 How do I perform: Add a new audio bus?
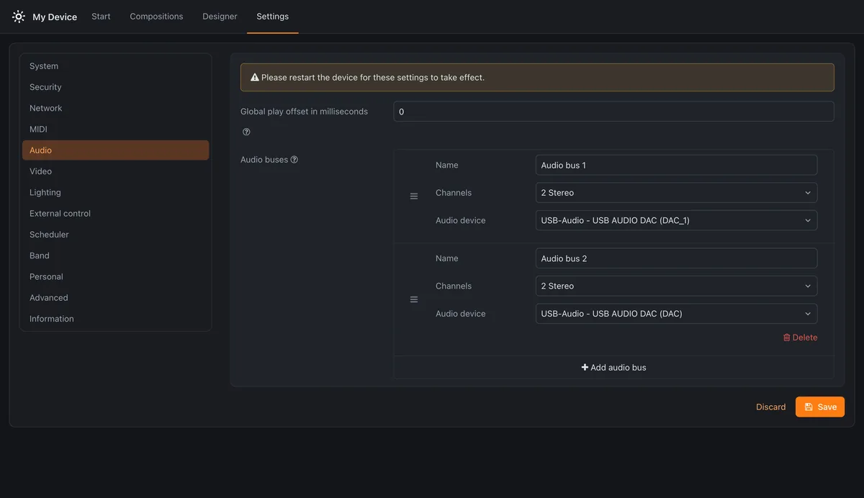point(613,368)
